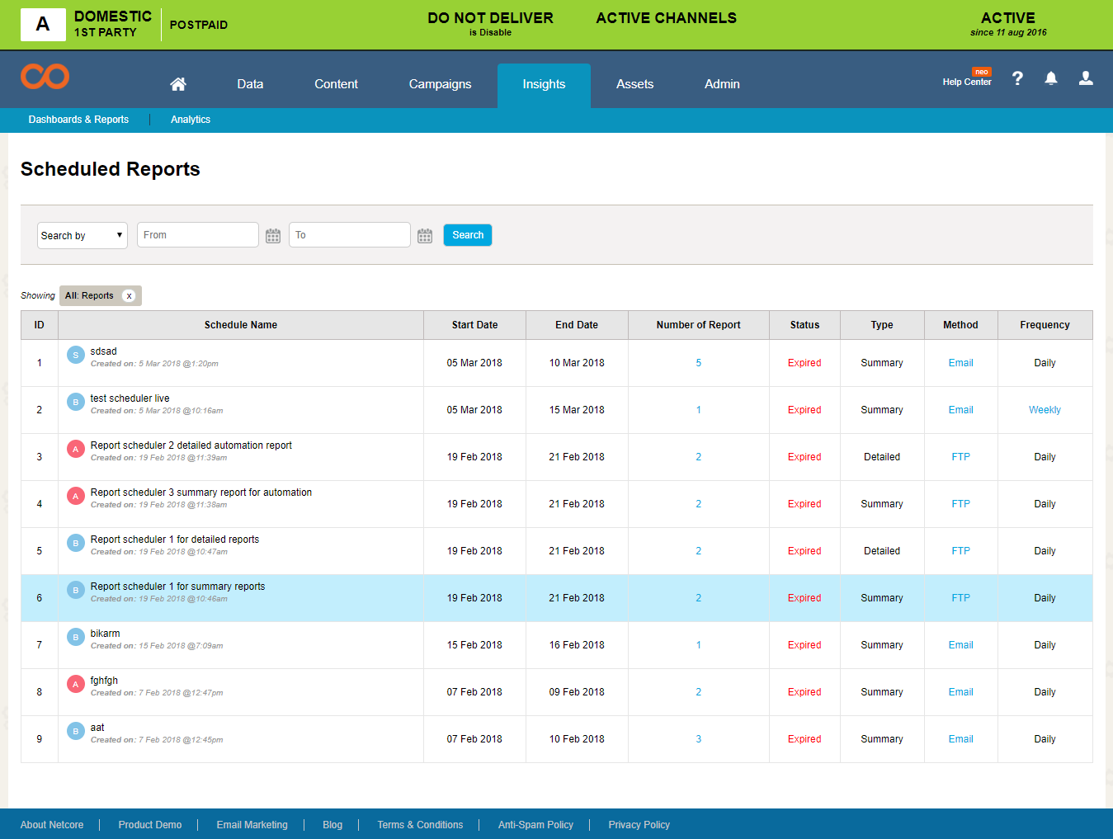
Task: Click the avatar icon for test scheduler live
Action: pos(76,402)
